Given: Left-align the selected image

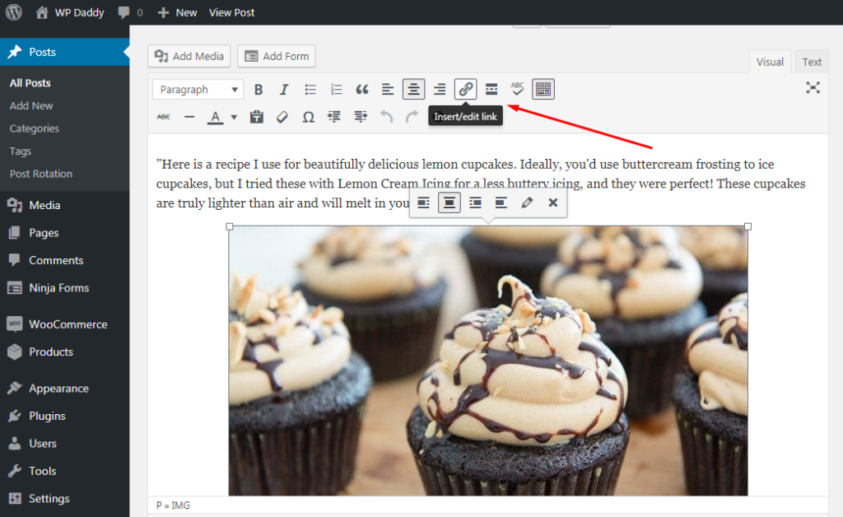Looking at the screenshot, I should pyautogui.click(x=422, y=203).
